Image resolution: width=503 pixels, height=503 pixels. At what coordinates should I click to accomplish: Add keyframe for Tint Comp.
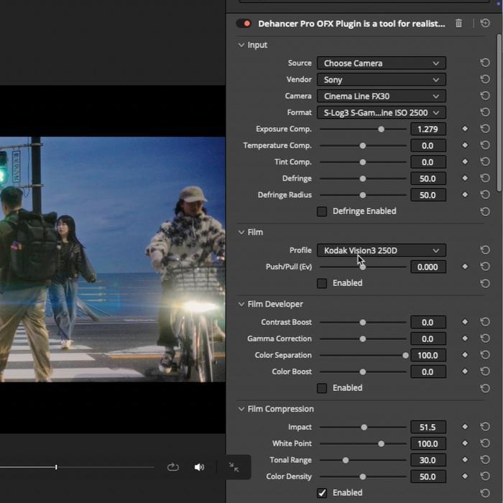pos(465,162)
